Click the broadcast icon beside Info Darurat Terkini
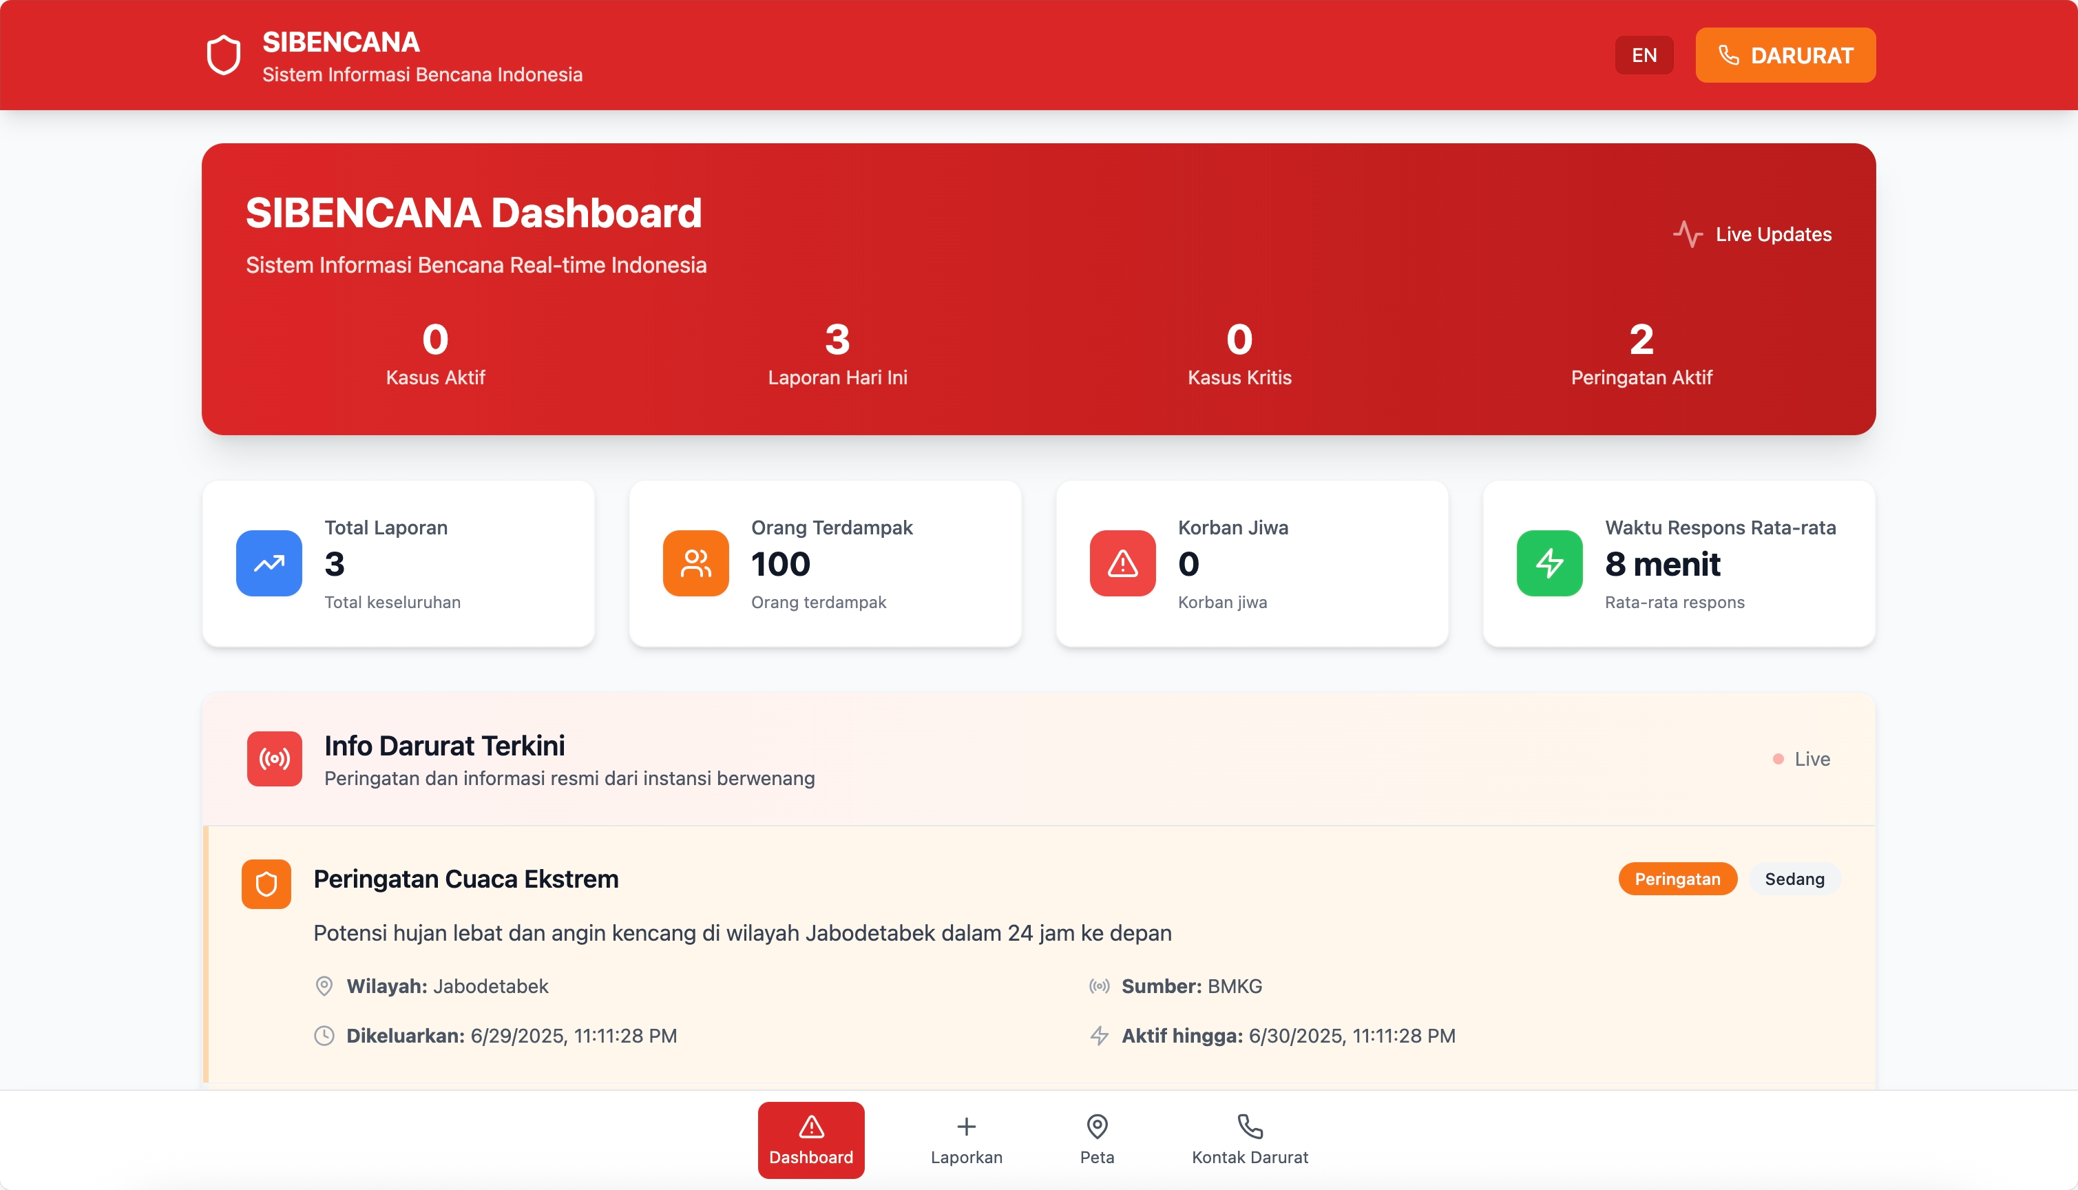2078x1190 pixels. coord(275,758)
